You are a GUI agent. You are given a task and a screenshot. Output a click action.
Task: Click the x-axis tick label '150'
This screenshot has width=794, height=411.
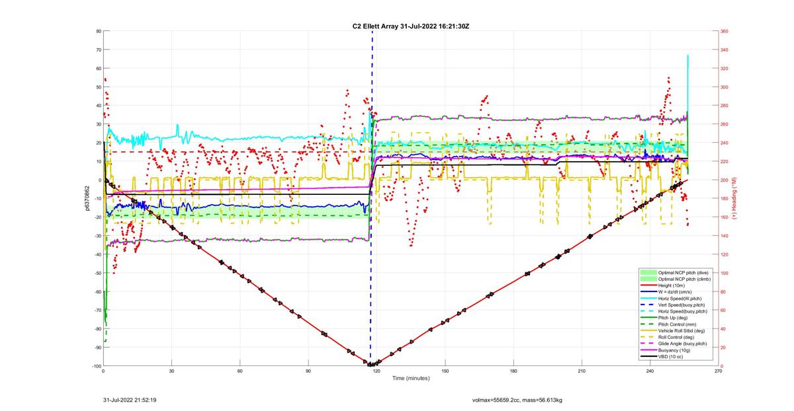click(445, 371)
